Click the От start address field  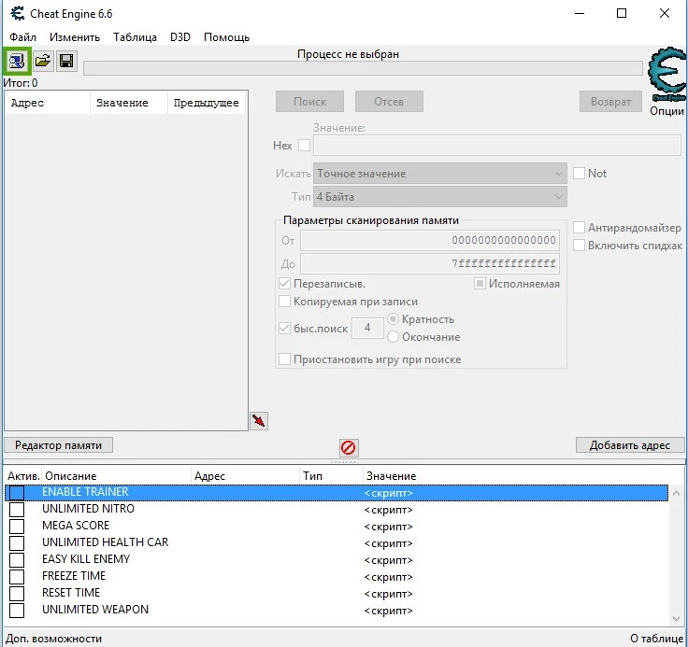[430, 240]
